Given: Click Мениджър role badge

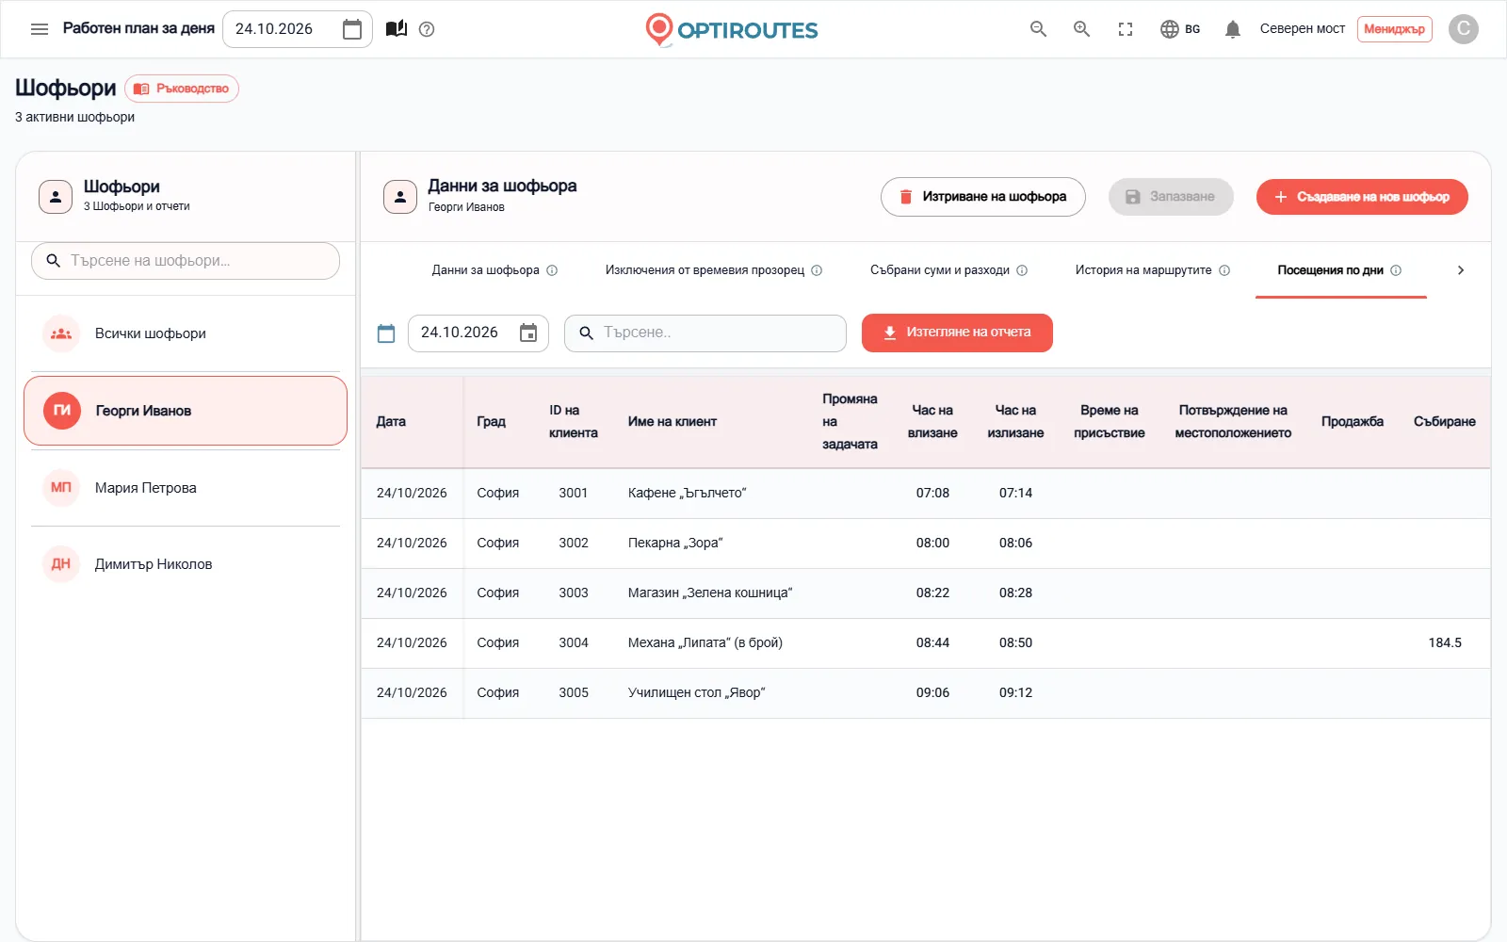Looking at the screenshot, I should (1394, 29).
